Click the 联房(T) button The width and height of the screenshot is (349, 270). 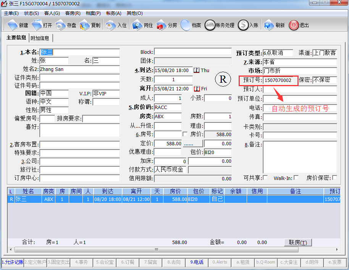click(x=298, y=243)
